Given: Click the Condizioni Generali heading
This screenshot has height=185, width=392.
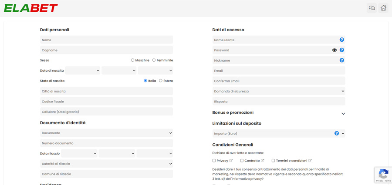Looking at the screenshot, I should tap(233, 145).
